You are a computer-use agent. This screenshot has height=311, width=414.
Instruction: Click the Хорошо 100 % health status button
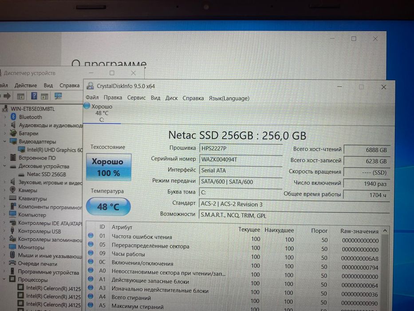point(109,167)
